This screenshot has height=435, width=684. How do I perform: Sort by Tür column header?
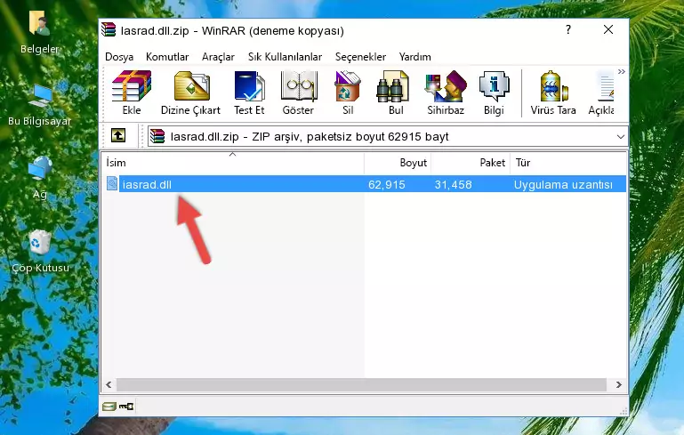[x=568, y=163]
